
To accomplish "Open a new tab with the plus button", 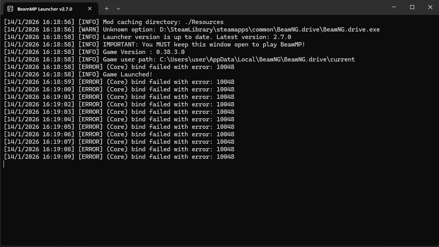I will pyautogui.click(x=106, y=8).
